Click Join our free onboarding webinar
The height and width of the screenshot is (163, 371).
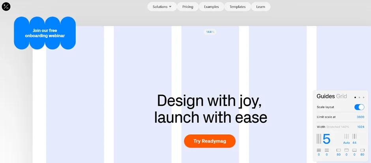(45, 33)
